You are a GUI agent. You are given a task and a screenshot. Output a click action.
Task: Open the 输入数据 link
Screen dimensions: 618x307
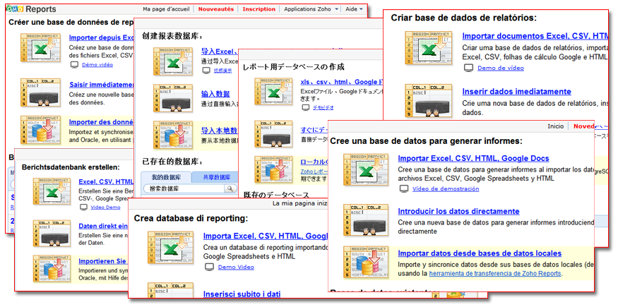(x=215, y=95)
